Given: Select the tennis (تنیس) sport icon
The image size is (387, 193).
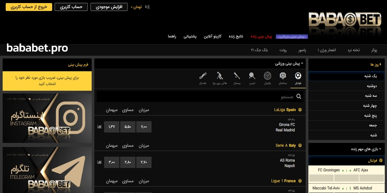Looking at the screenshot, I should 252,79.
